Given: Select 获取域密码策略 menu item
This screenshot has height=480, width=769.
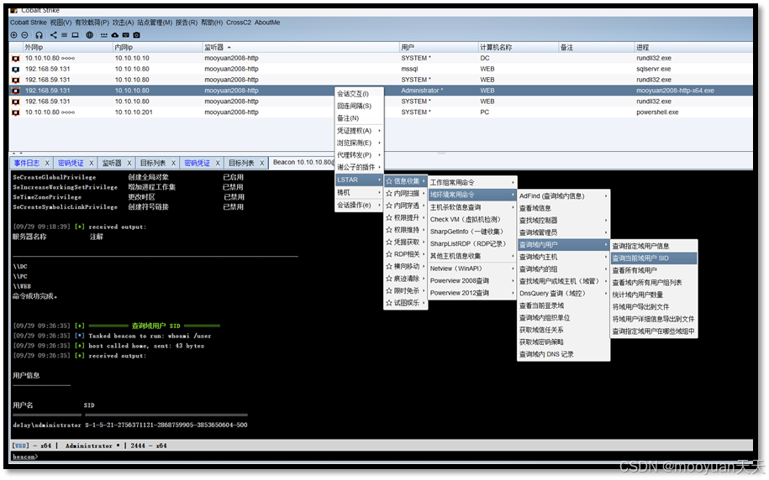Looking at the screenshot, I should pyautogui.click(x=563, y=342).
